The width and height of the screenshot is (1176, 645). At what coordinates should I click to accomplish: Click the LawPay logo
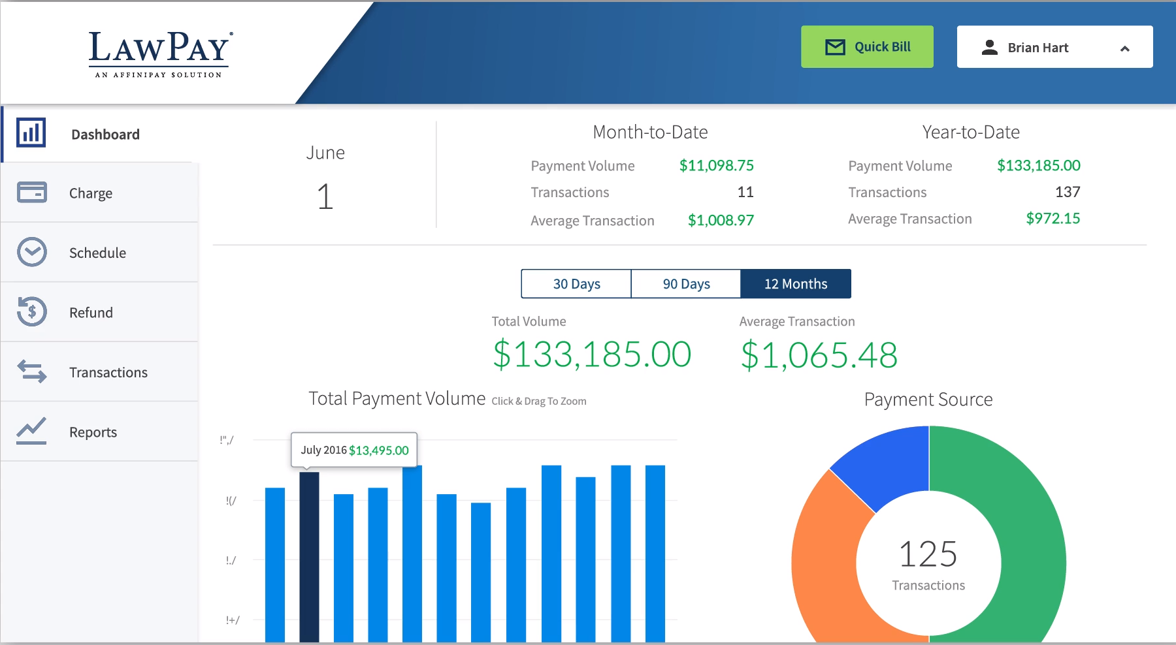coord(161,54)
